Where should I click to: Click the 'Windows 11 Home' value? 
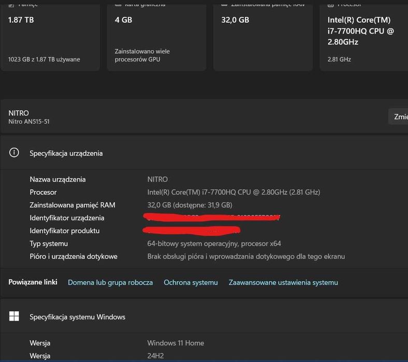(x=176, y=343)
